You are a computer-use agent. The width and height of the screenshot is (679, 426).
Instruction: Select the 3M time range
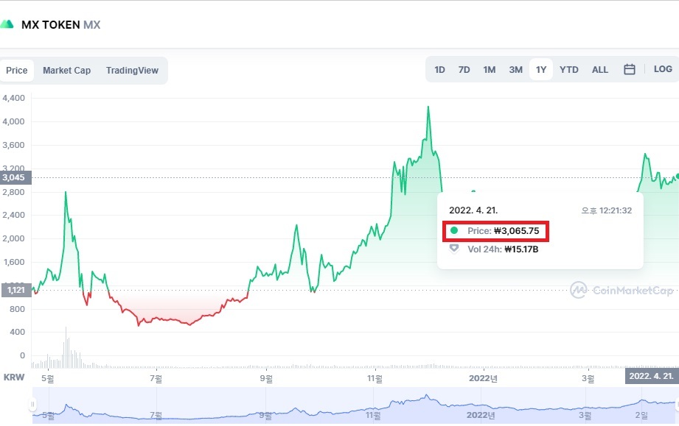click(515, 70)
